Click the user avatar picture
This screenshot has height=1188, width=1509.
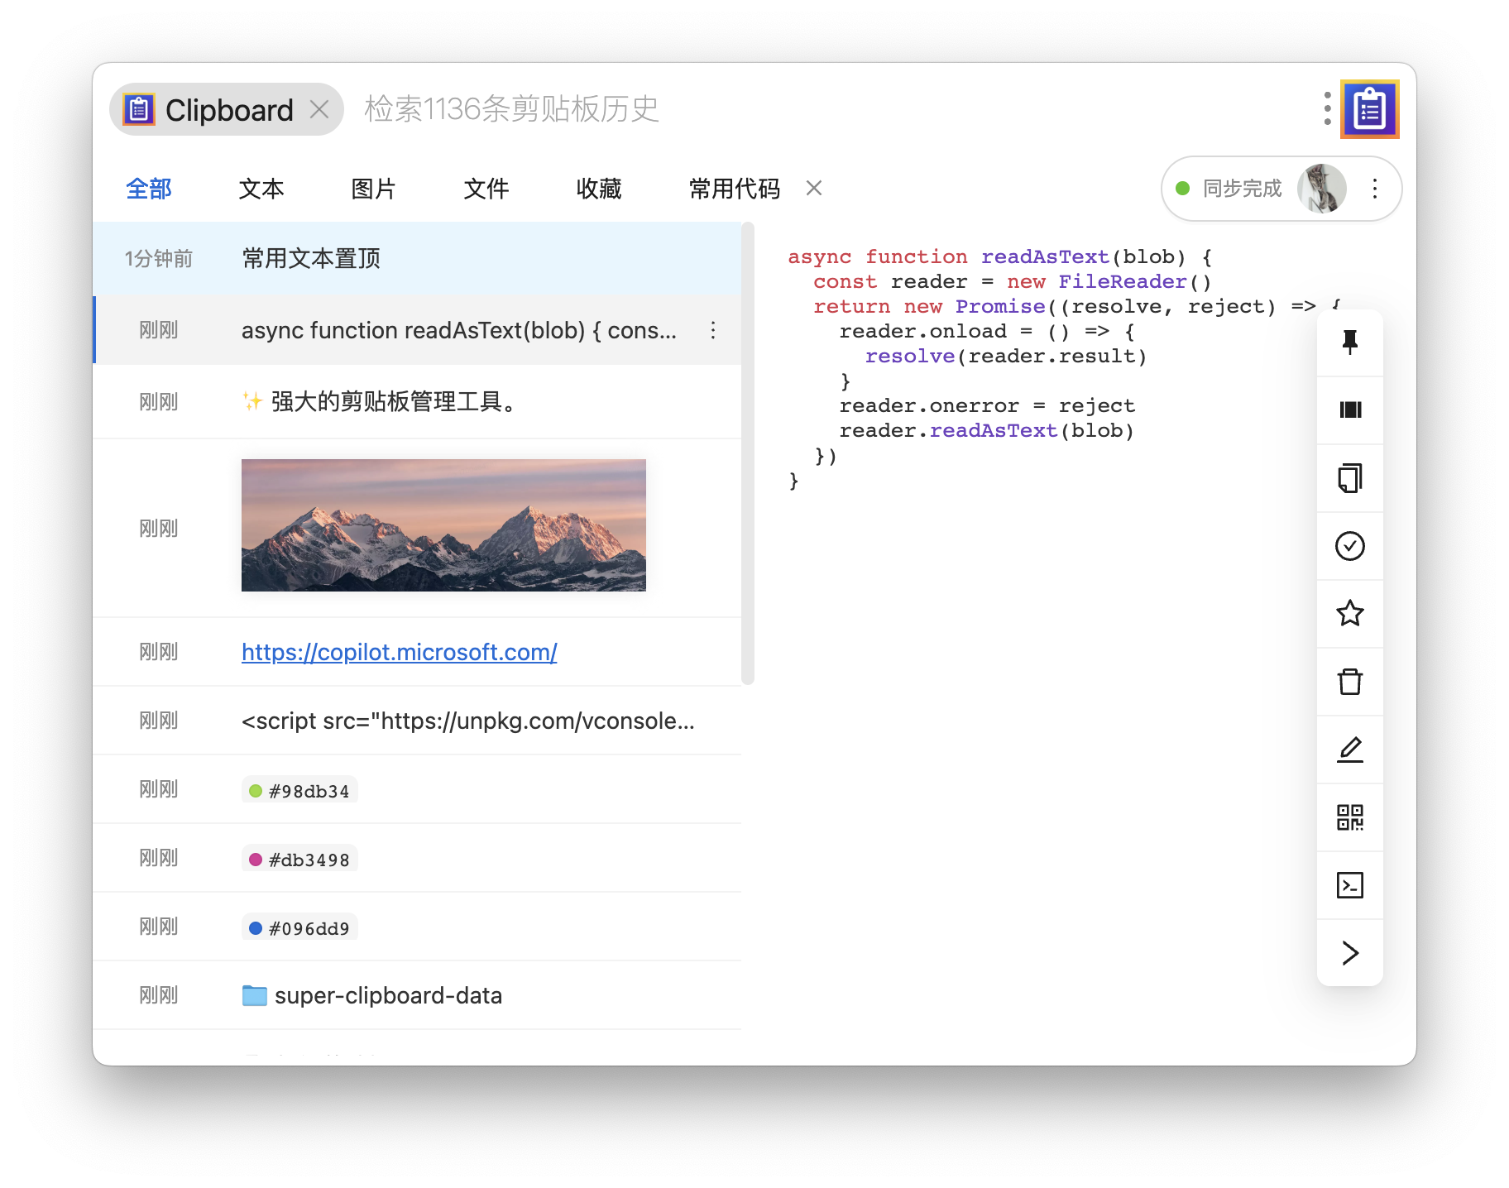coord(1321,189)
